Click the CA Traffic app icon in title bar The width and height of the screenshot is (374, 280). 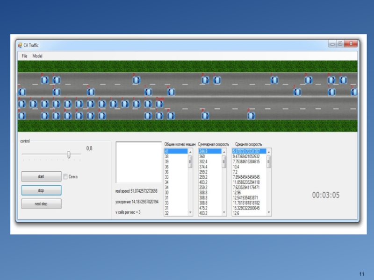click(20, 45)
